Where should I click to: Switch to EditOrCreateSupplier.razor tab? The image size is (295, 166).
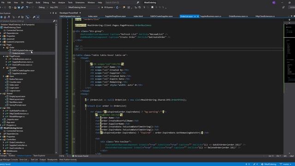pyautogui.click(x=161, y=17)
